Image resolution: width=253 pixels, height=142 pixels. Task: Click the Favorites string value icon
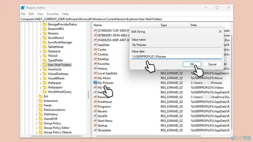pos(95,64)
